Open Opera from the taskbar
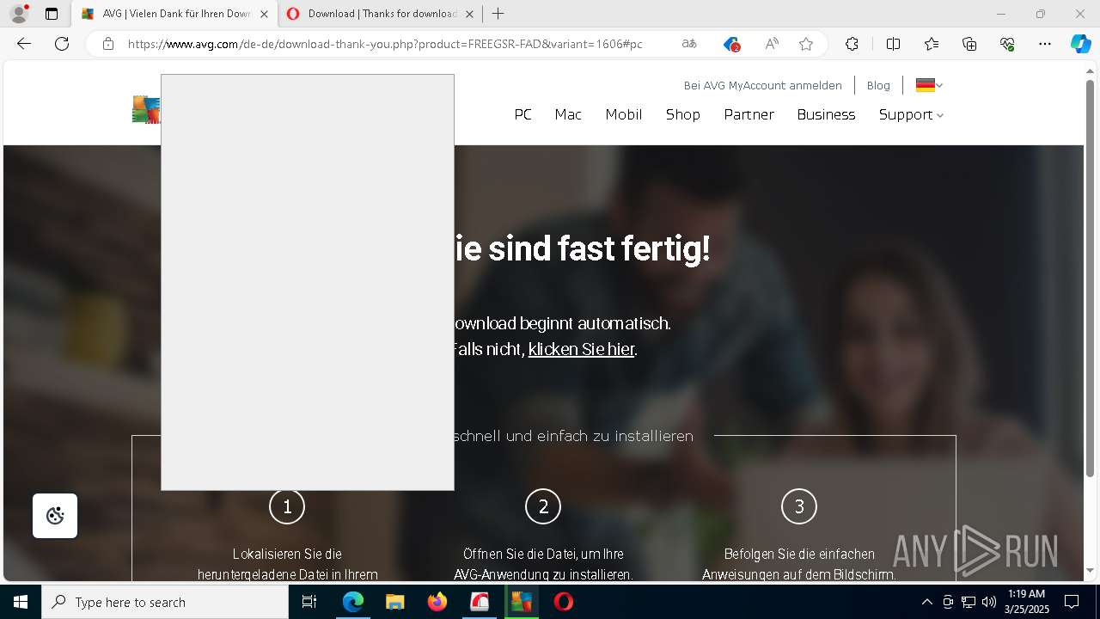1100x619 pixels. click(564, 602)
